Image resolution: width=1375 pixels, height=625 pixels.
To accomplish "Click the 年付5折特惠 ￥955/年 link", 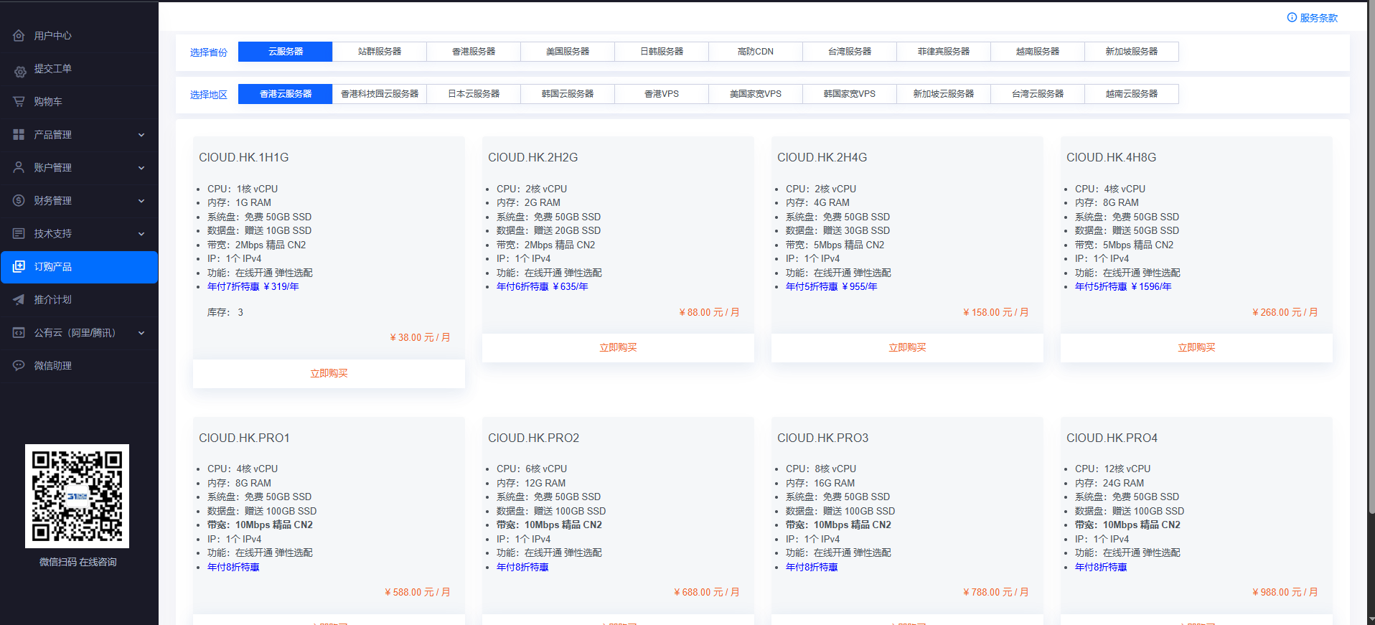I will pos(831,286).
